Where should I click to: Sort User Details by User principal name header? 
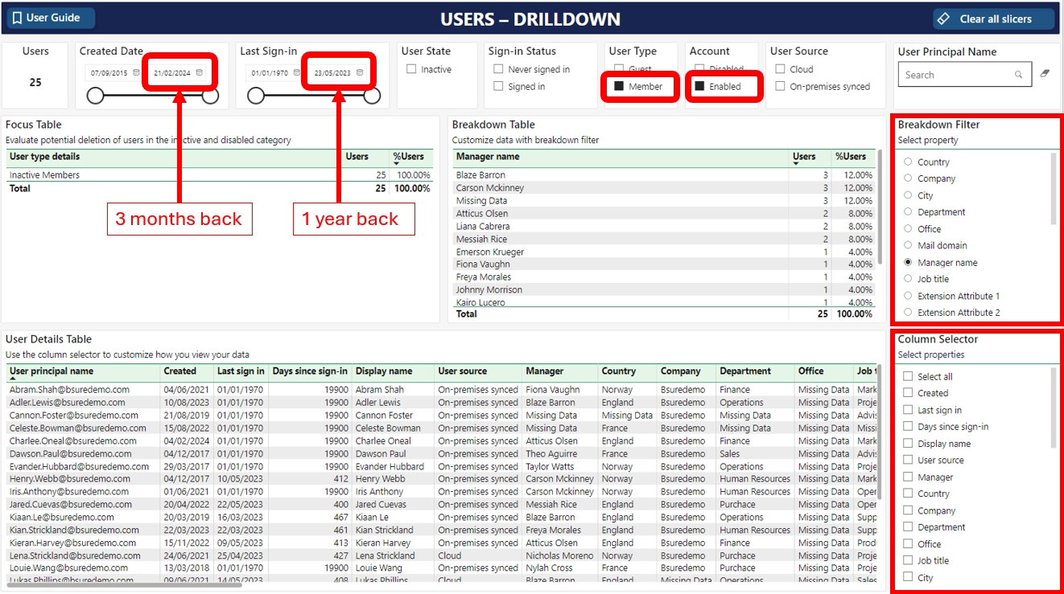pyautogui.click(x=52, y=371)
